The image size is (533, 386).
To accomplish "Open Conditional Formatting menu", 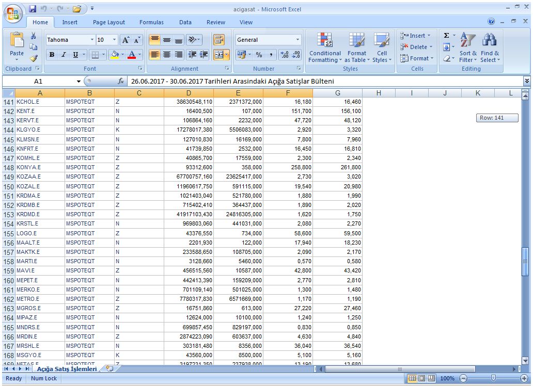I will point(325,47).
